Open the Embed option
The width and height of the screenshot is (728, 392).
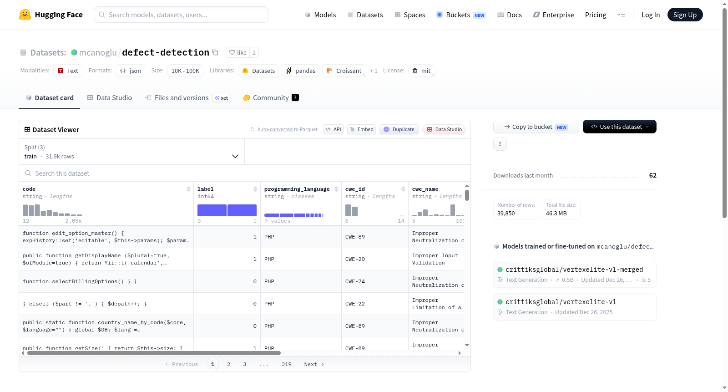[361, 129]
